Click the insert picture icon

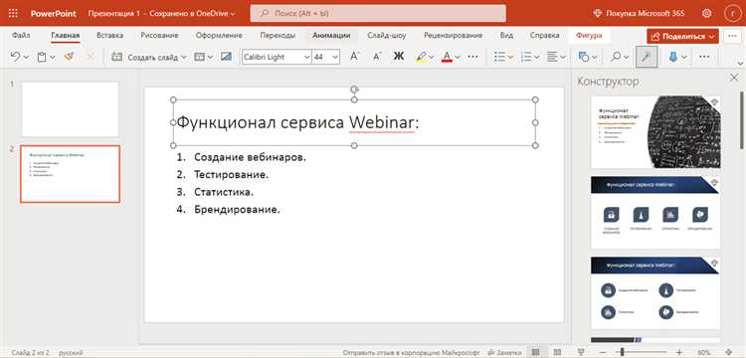coord(226,57)
